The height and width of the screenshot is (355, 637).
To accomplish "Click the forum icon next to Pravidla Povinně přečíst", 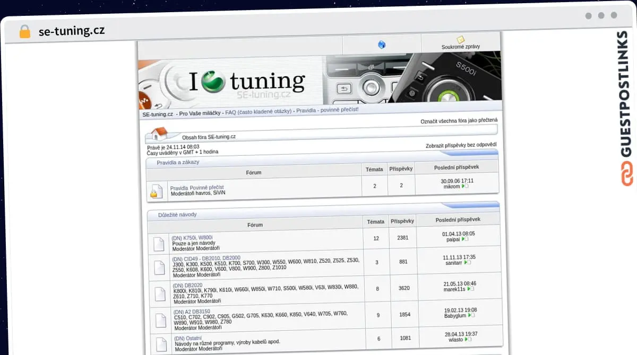I will tap(156, 191).
